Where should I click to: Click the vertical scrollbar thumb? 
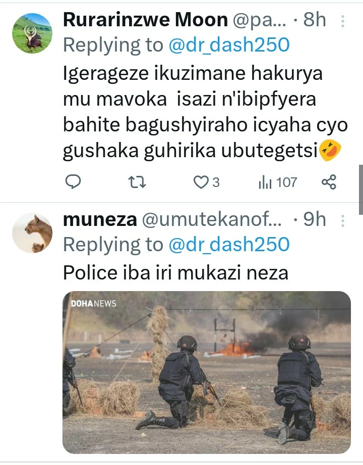[361, 190]
